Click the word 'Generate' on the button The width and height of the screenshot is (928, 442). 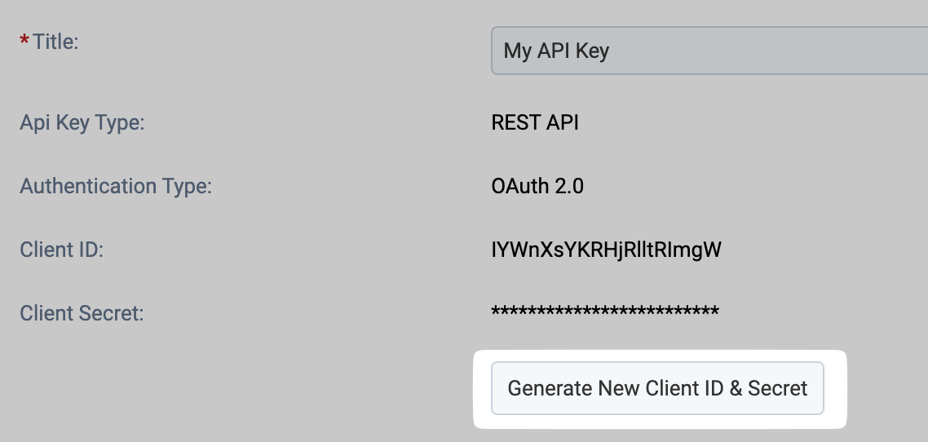click(x=550, y=388)
